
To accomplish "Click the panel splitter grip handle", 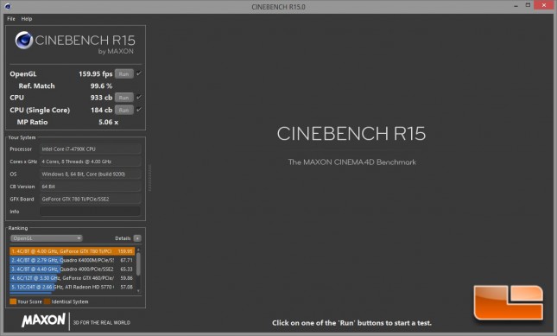I will pyautogui.click(x=149, y=178).
